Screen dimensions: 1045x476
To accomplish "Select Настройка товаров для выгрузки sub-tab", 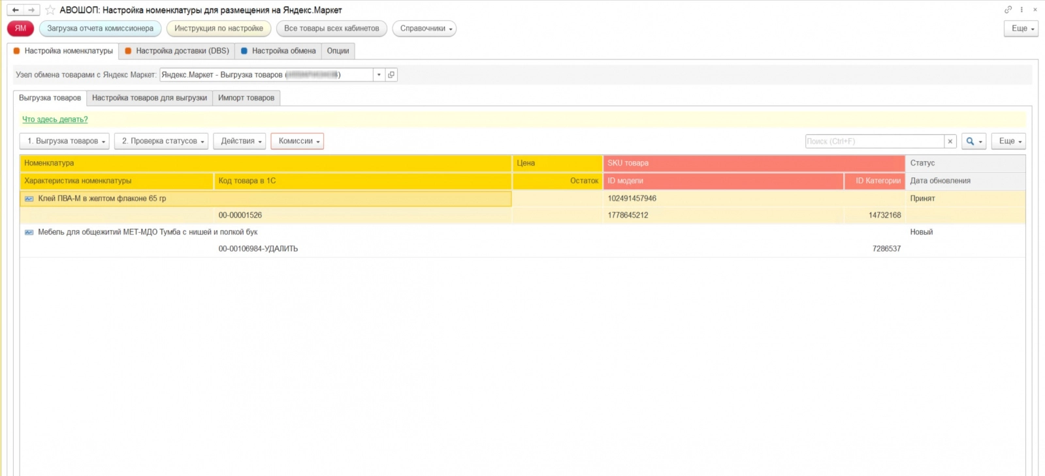I will (x=150, y=98).
